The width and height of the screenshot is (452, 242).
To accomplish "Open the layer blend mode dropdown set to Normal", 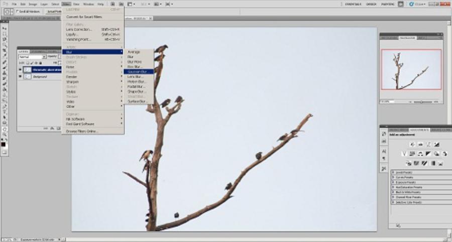I will (32, 57).
